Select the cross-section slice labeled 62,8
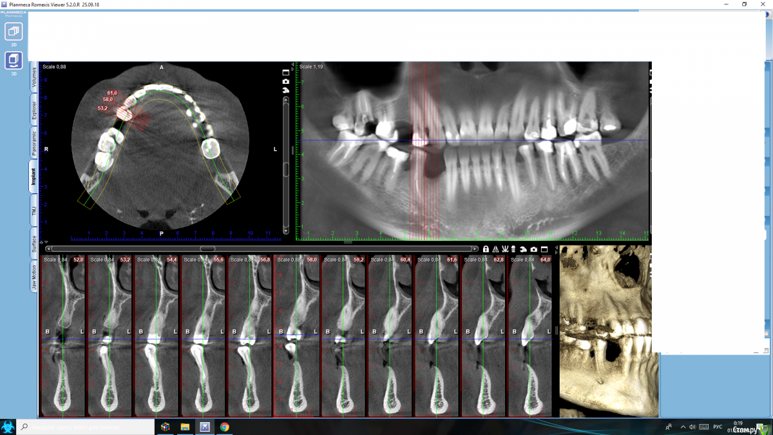The height and width of the screenshot is (435, 773). coord(483,335)
